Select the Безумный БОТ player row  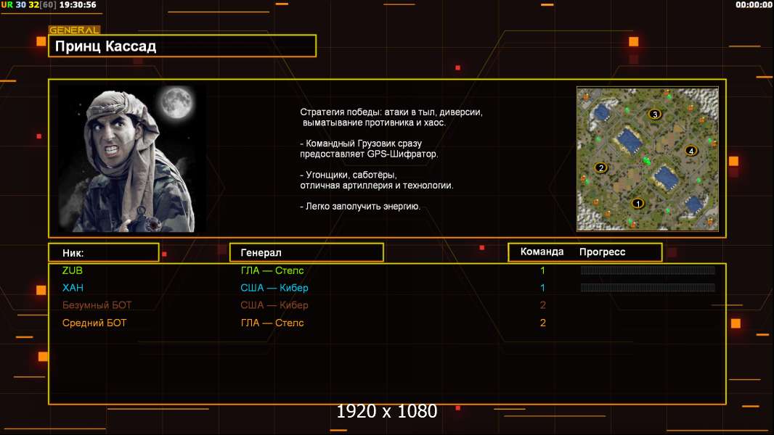[387, 305]
